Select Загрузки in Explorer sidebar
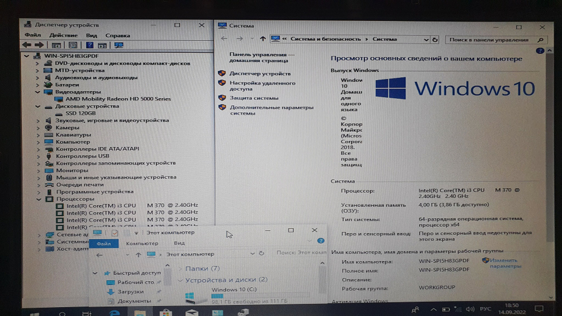Viewport: 562px width, 316px height. click(x=130, y=292)
